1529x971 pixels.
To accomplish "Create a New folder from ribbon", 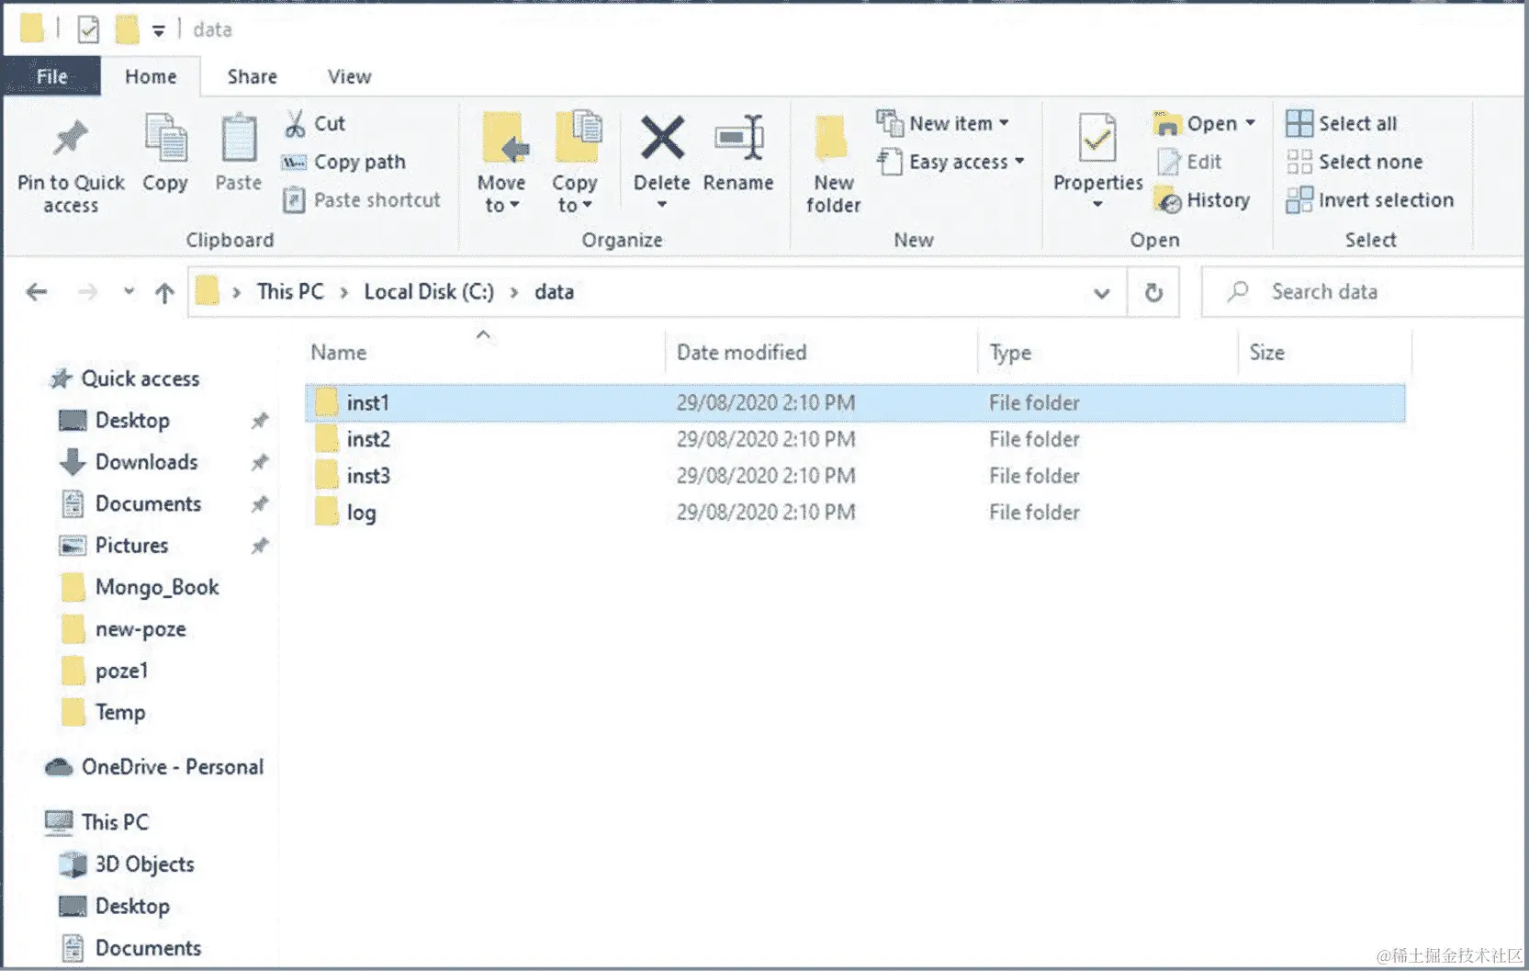I will click(833, 165).
